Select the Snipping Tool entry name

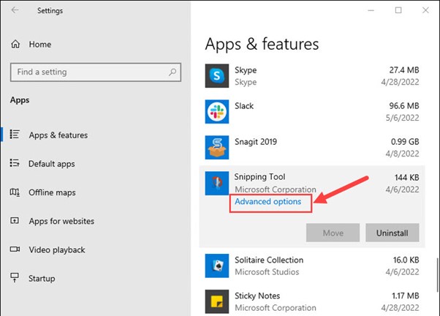(259, 177)
